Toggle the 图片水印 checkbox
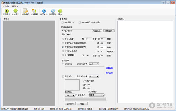The width and height of the screenshot is (176, 111). point(63,77)
